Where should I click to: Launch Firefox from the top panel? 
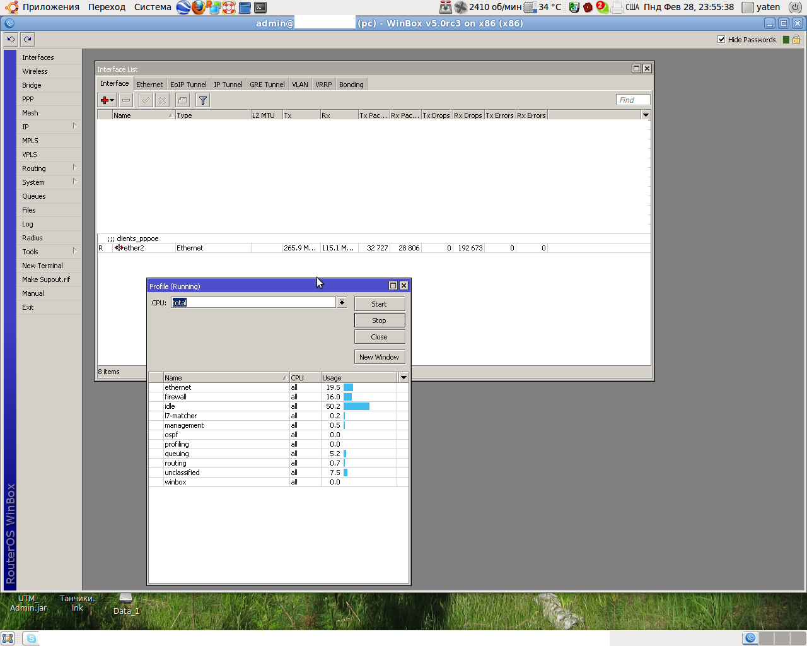pos(199,8)
